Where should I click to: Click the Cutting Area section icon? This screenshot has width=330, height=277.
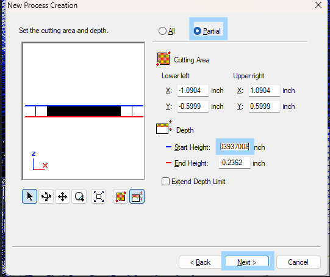163,59
